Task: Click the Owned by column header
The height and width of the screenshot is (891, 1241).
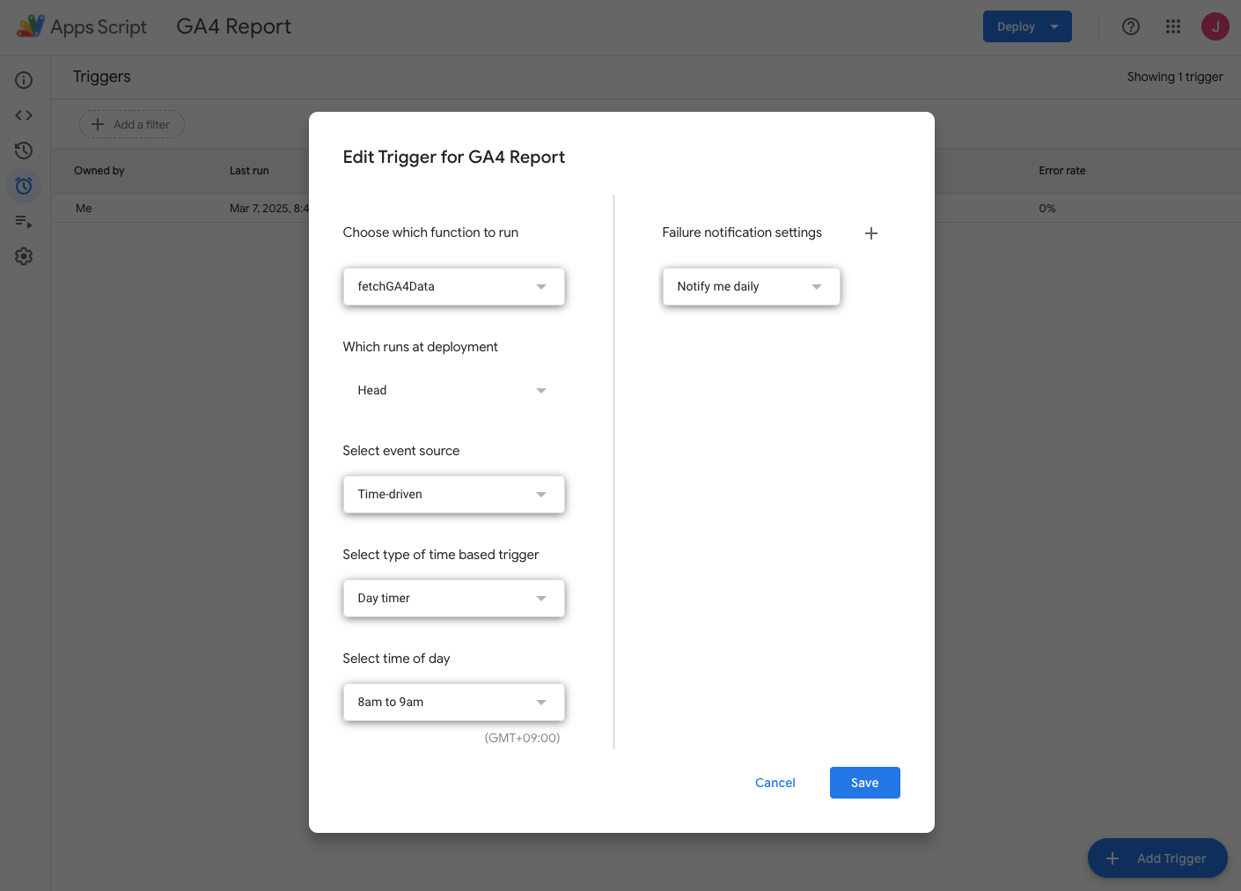Action: click(99, 171)
